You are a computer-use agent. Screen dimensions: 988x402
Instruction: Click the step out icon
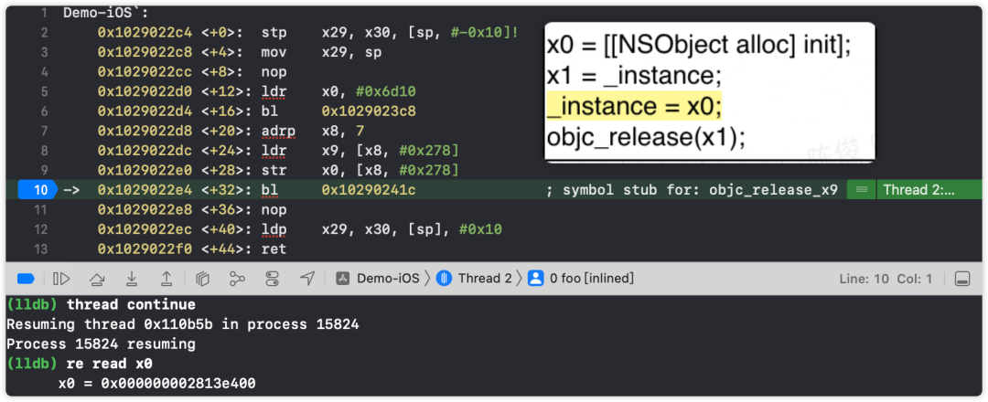click(x=167, y=279)
